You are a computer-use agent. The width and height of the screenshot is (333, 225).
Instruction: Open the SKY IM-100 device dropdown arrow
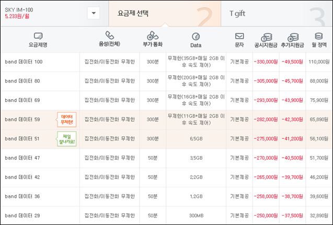[94, 13]
